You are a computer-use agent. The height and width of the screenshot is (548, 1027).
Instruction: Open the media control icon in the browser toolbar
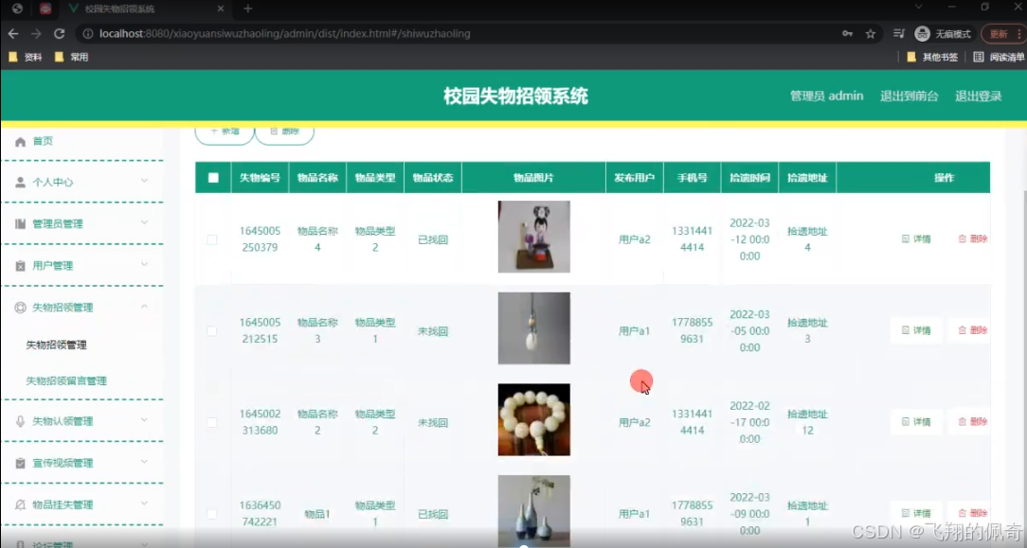coord(898,33)
